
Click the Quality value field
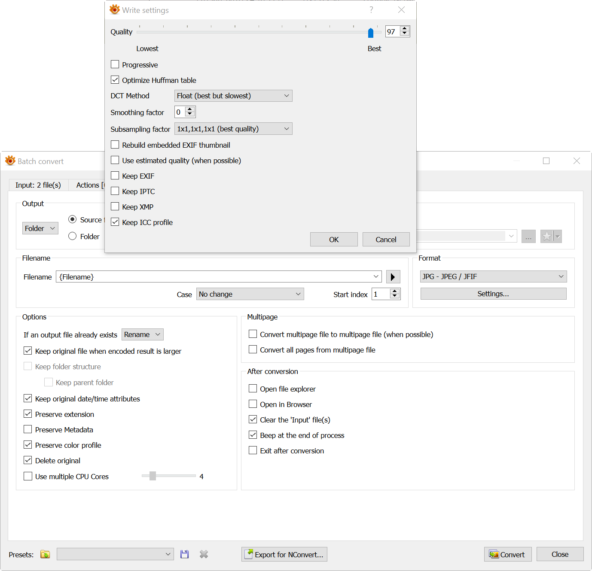tap(392, 31)
